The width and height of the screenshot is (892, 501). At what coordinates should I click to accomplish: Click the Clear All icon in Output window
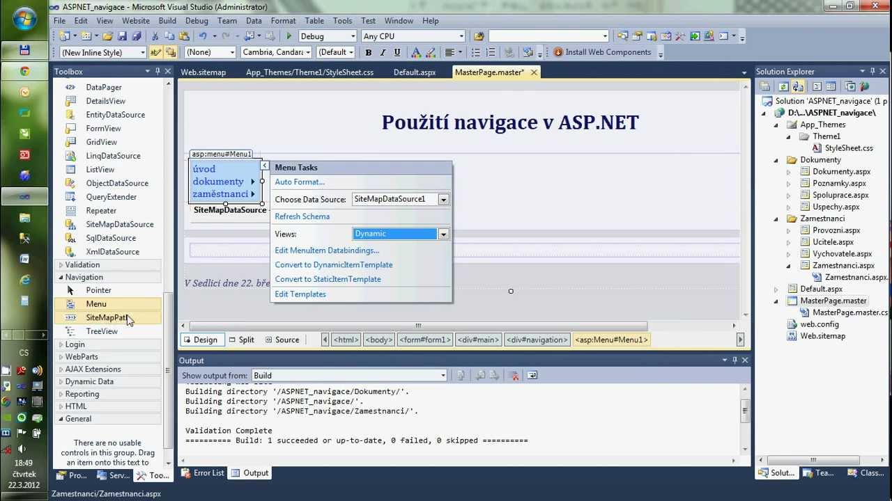click(514, 375)
